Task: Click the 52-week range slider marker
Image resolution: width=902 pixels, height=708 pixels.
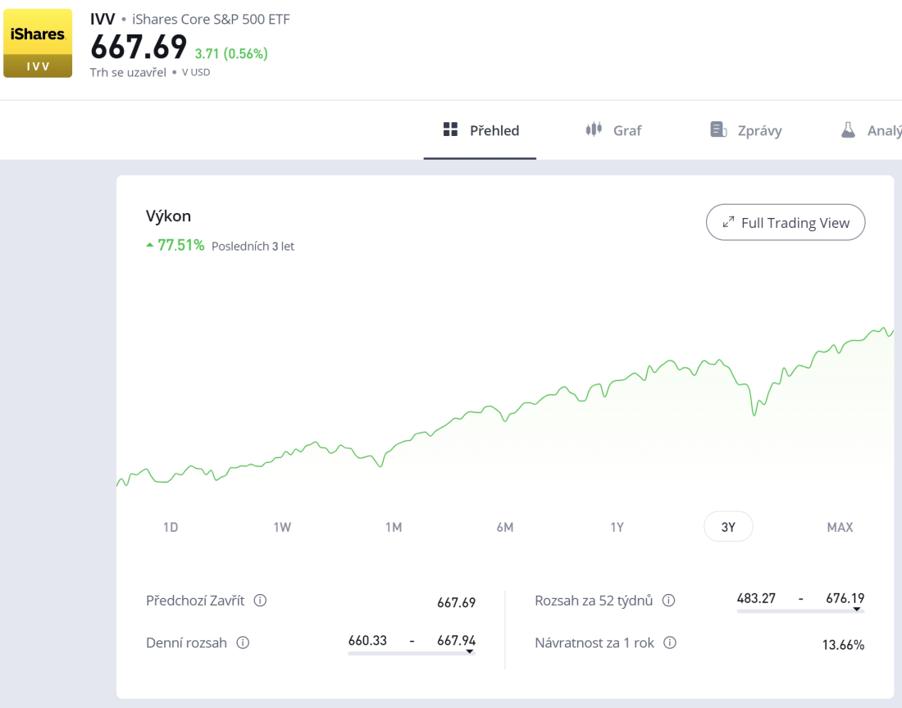Action: point(857,610)
